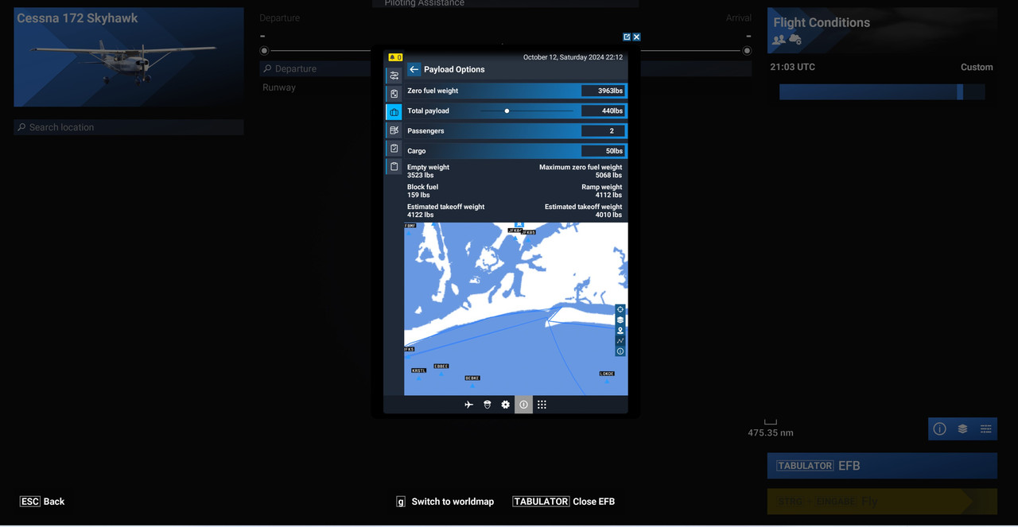
Task: Open the Flight Conditions panel
Action: (882, 30)
